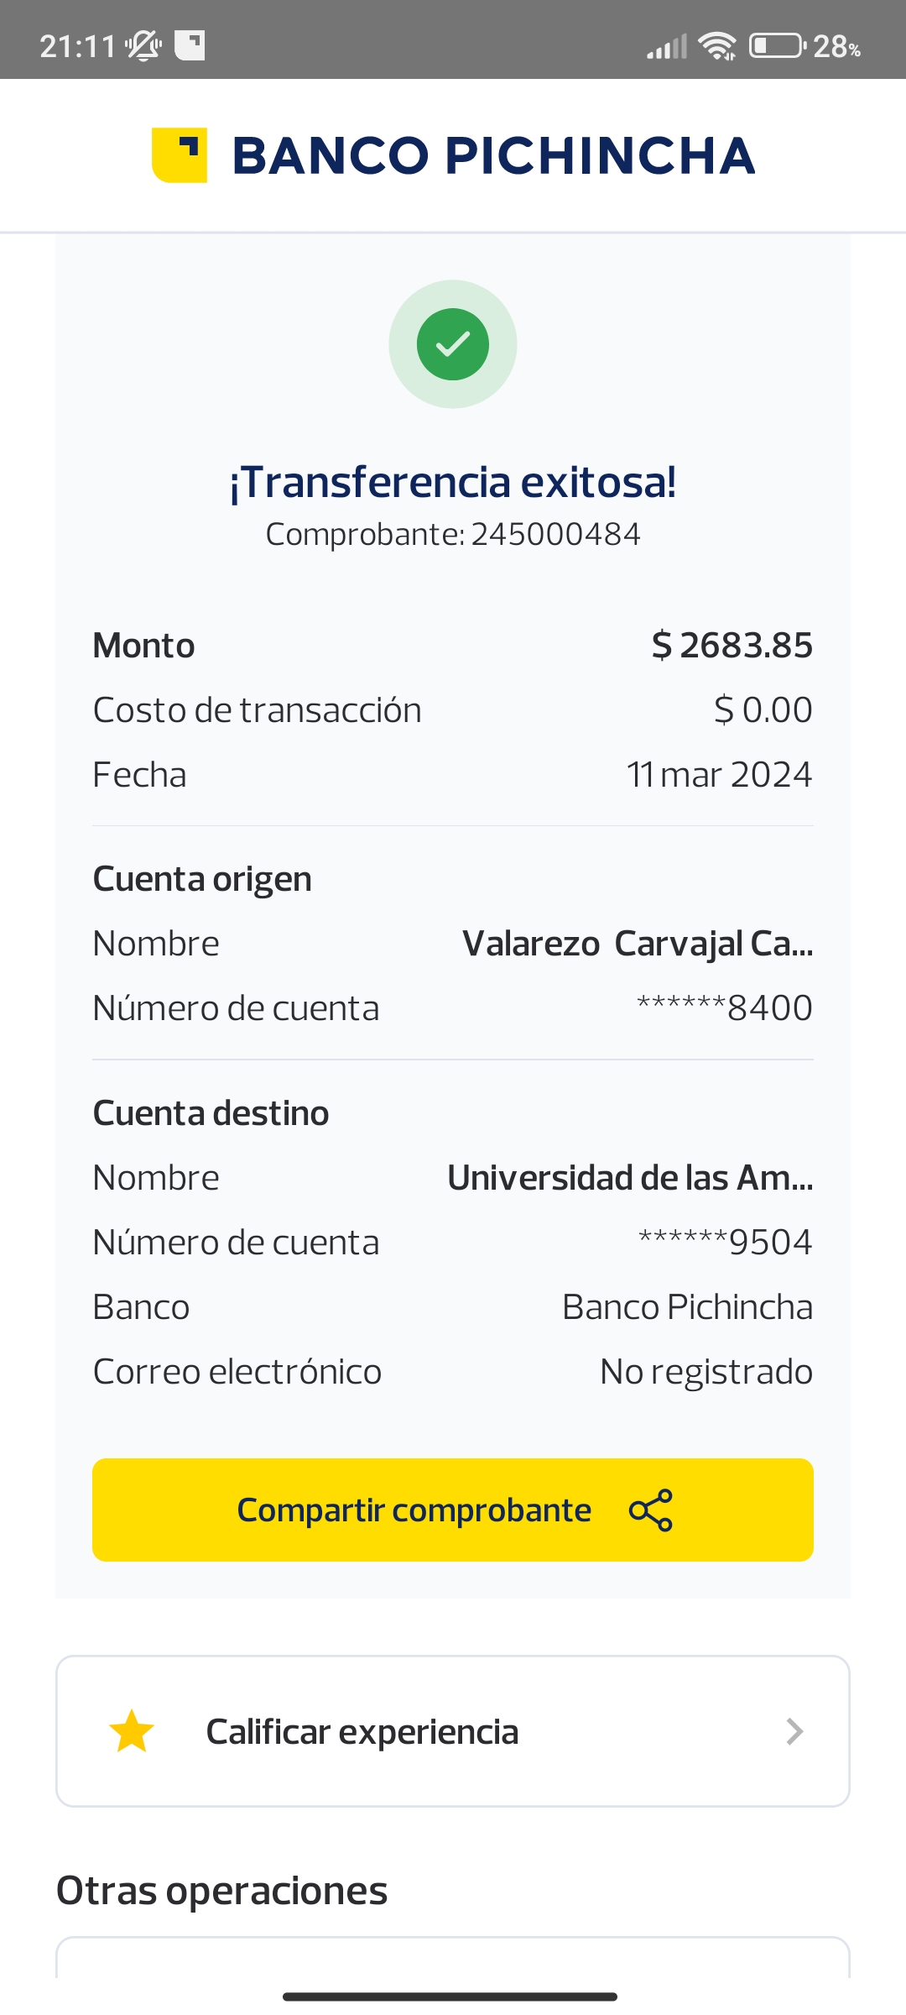The width and height of the screenshot is (906, 2015).
Task: Tap the Otras operaciones section heading
Action: pos(222,1891)
